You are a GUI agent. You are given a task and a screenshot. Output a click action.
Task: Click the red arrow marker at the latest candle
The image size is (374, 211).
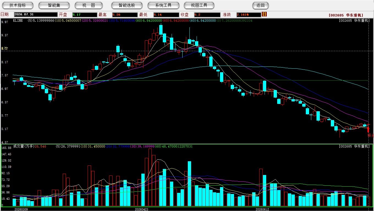click(368, 129)
